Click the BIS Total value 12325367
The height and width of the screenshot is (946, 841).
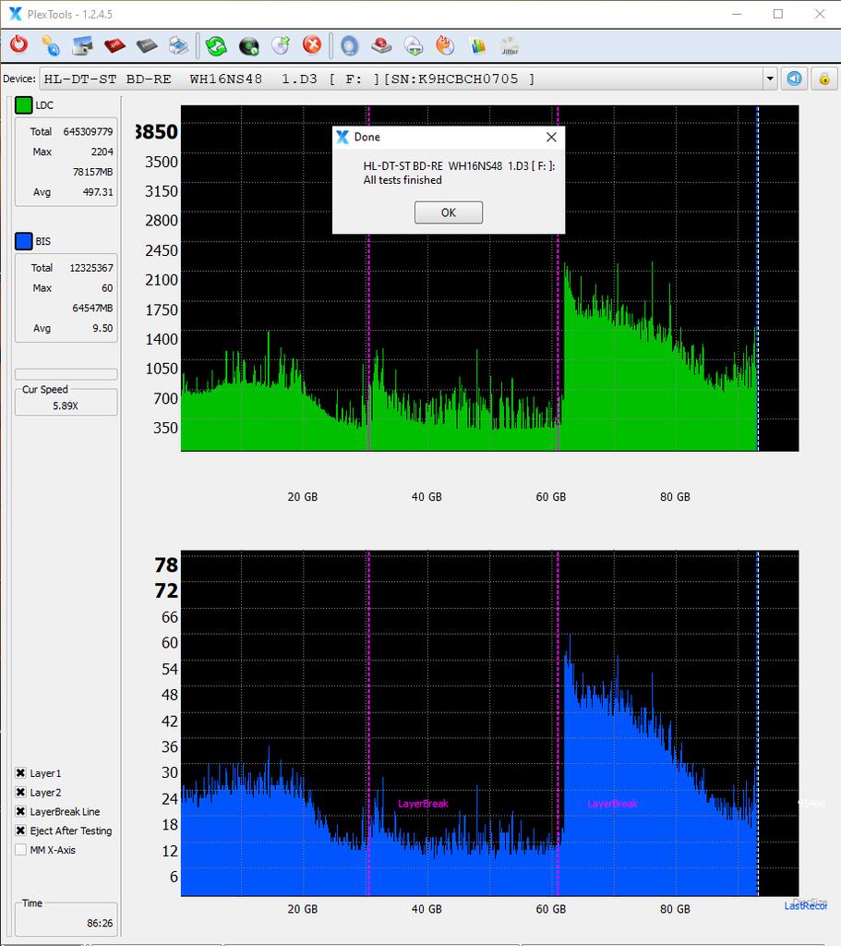pyautogui.click(x=91, y=268)
